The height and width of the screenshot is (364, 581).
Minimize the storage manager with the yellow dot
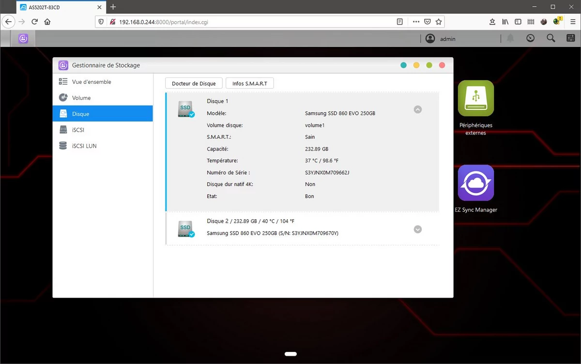[x=416, y=65]
